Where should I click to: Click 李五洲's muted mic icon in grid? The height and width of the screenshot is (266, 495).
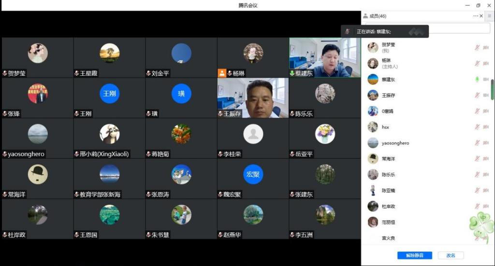(292, 235)
